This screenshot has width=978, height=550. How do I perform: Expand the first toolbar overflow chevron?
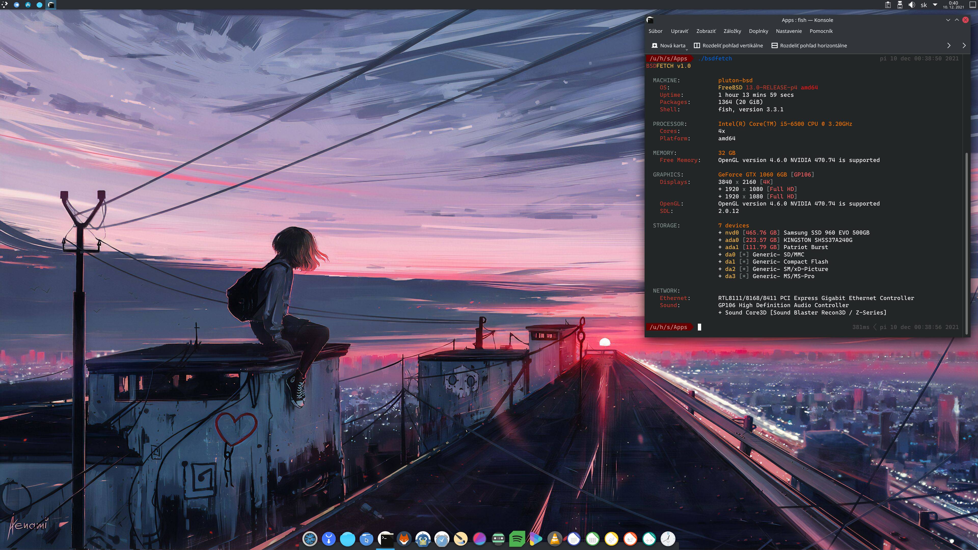pyautogui.click(x=949, y=46)
